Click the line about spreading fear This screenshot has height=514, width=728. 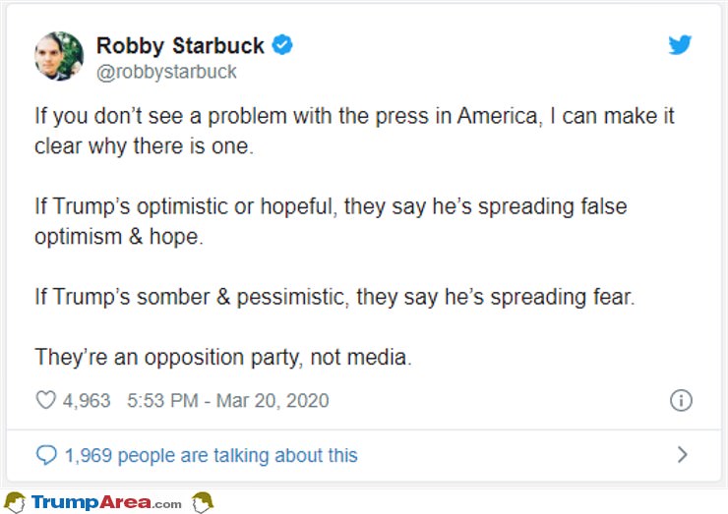pos(334,297)
